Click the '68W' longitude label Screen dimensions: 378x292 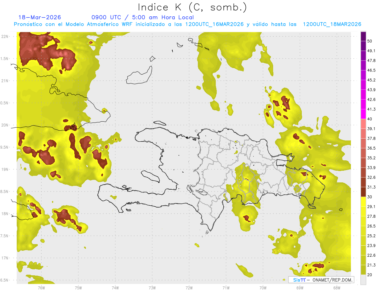click(337, 288)
